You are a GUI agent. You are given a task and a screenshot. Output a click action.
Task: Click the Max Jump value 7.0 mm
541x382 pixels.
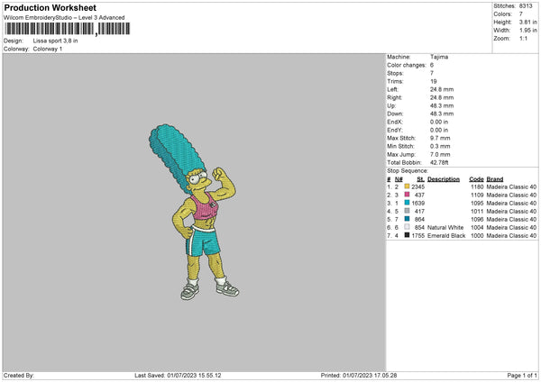pyautogui.click(x=440, y=154)
